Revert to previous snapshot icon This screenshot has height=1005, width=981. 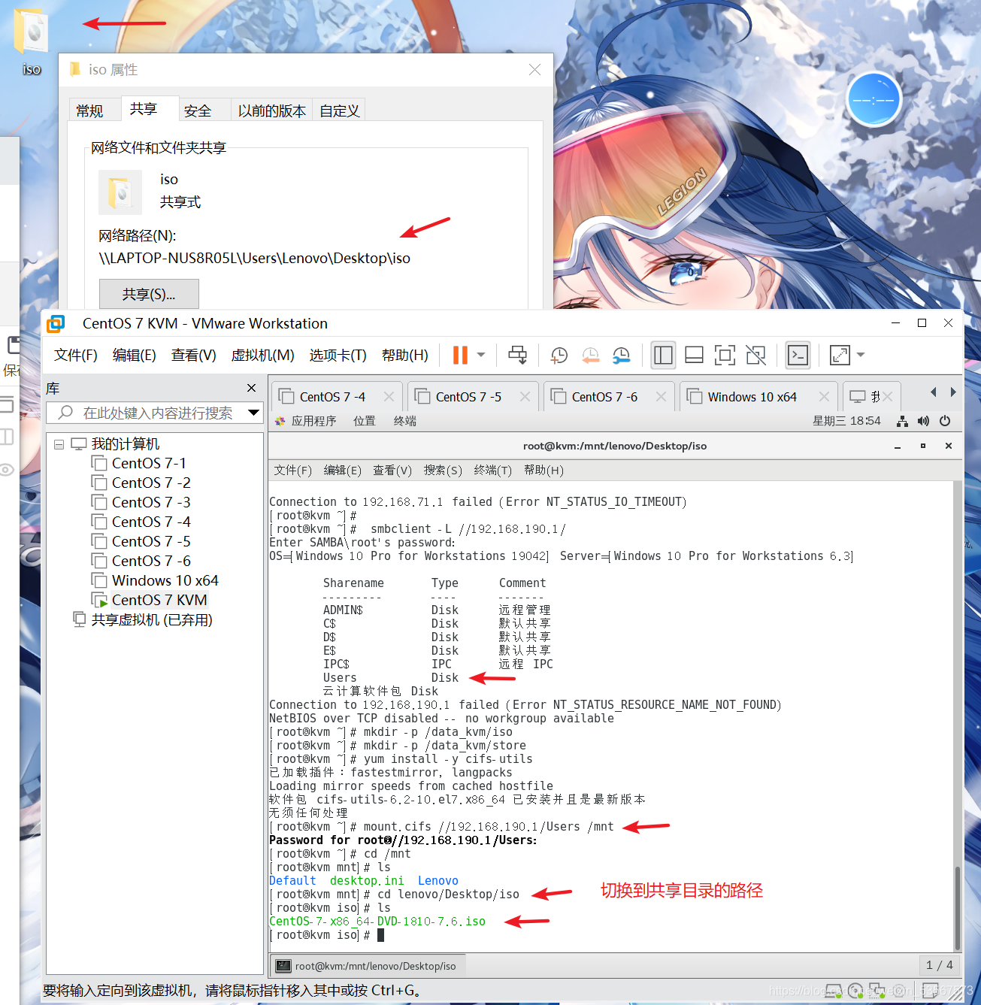pos(591,355)
